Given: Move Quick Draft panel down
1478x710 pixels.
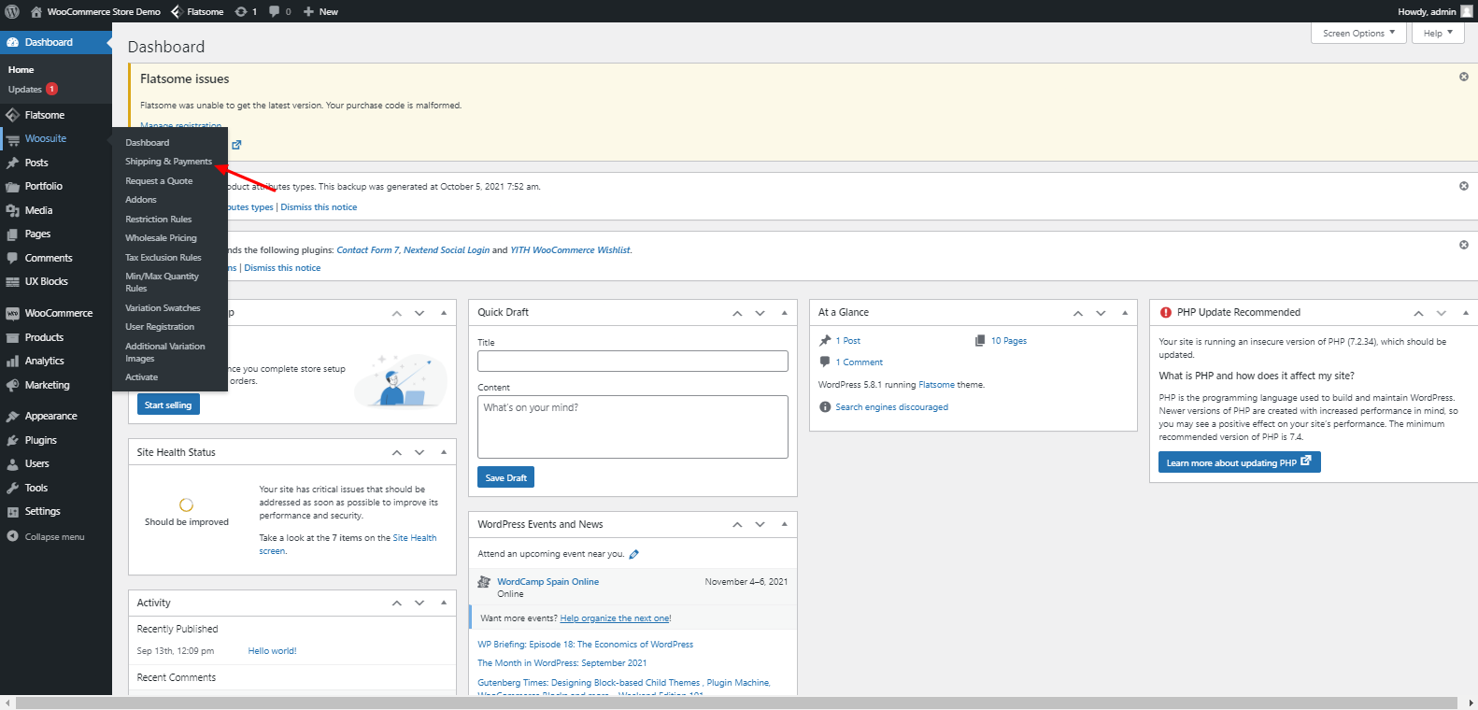Looking at the screenshot, I should point(760,312).
